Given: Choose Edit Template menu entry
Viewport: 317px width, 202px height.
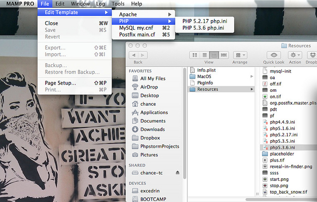Looking at the screenshot, I should point(75,12).
